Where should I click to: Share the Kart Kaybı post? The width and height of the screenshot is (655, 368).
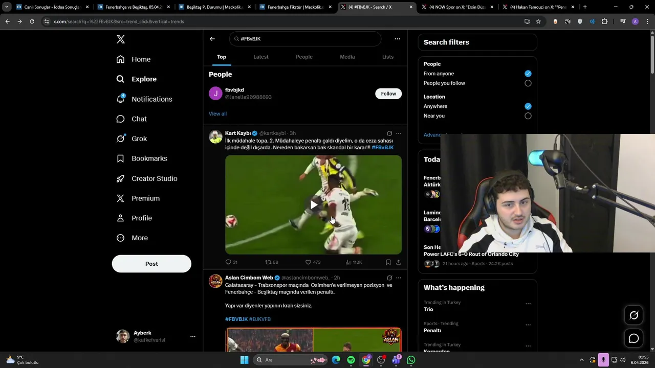tap(399, 262)
